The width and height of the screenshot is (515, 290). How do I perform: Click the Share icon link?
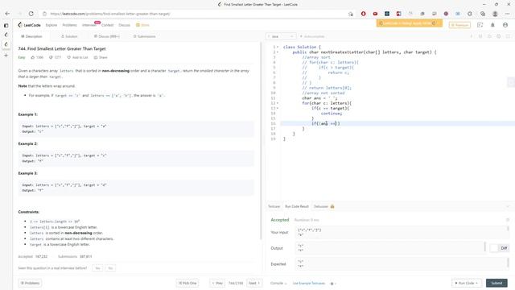(x=101, y=57)
